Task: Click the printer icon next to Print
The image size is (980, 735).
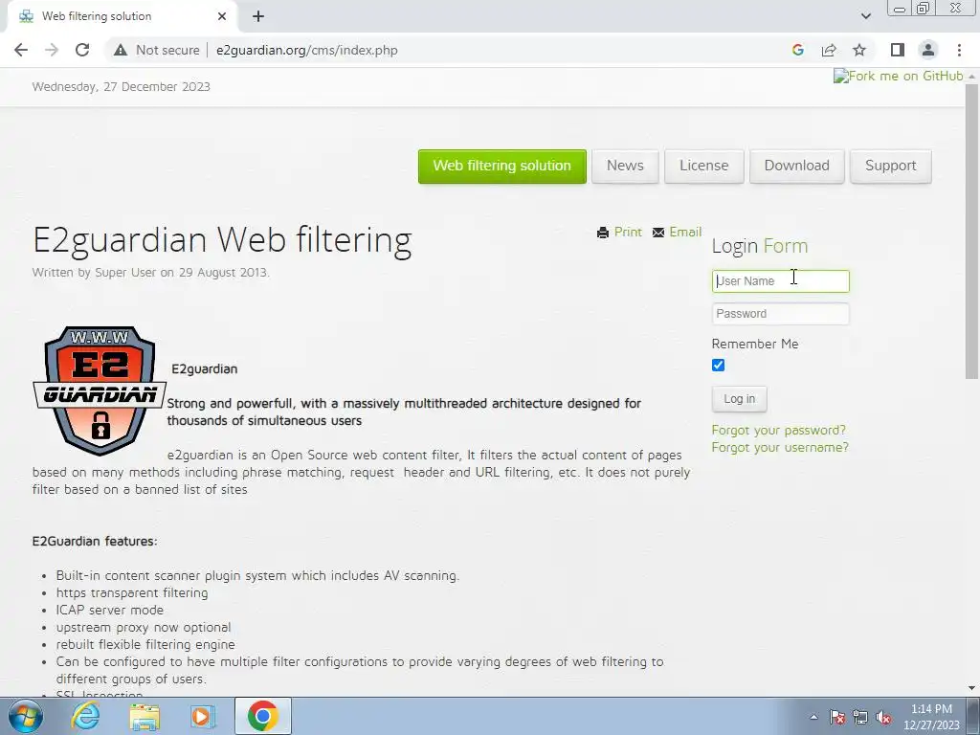Action: (x=603, y=233)
